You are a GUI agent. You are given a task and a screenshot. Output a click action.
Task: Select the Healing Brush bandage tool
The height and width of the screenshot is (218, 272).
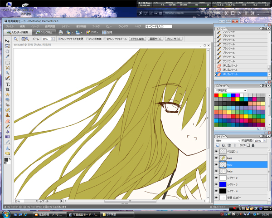7,110
